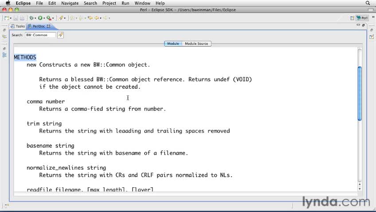Switch to the Tasks tab
This screenshot has height=212, width=376.
[x=18, y=26]
